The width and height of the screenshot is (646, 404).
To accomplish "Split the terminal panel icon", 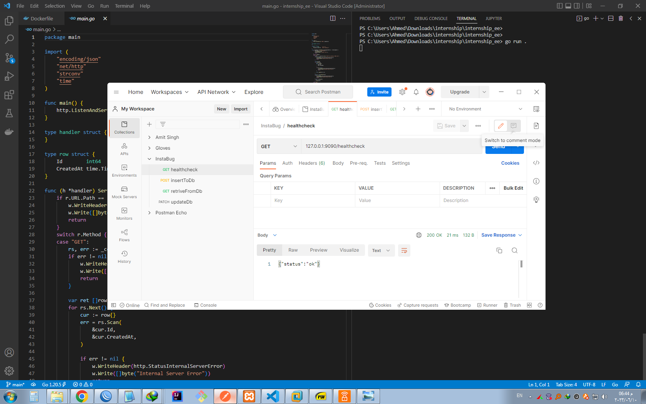I will [x=611, y=18].
